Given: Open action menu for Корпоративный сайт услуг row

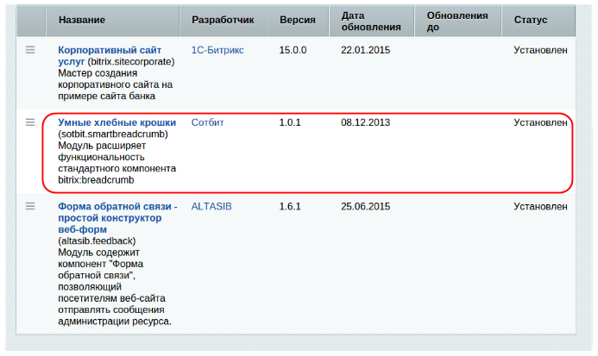Looking at the screenshot, I should coord(30,50).
